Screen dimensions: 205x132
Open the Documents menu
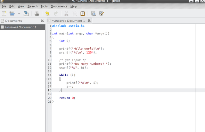59,6
